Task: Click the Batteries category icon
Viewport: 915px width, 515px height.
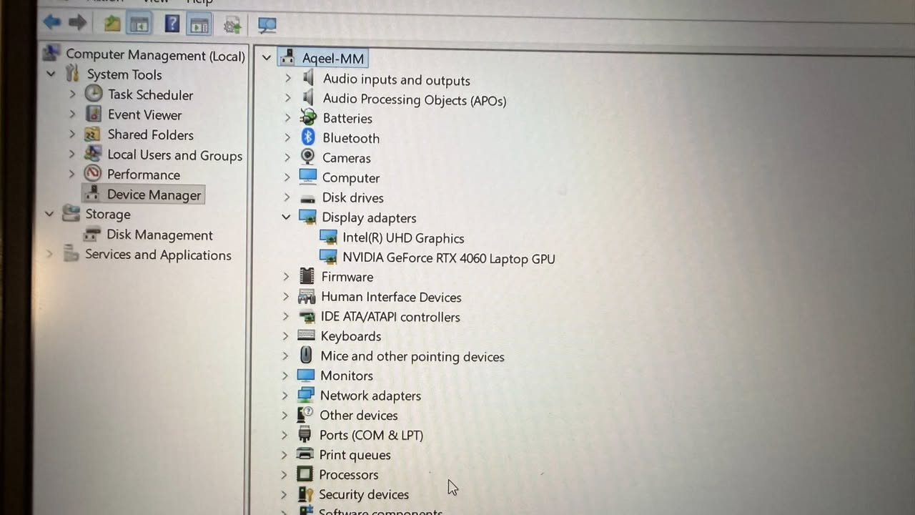Action: [308, 118]
